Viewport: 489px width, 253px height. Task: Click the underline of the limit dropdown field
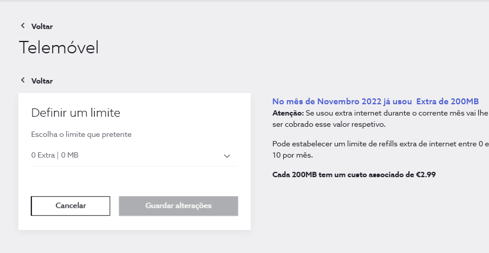(135, 166)
